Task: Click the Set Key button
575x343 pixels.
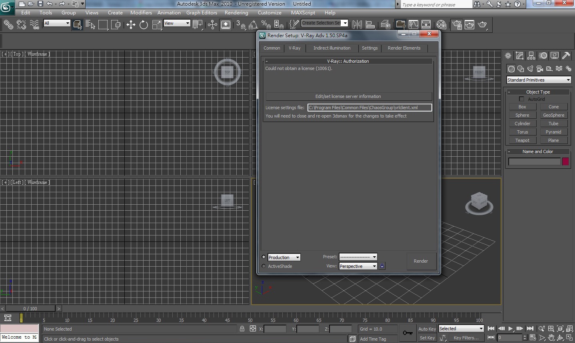Action: click(x=427, y=338)
